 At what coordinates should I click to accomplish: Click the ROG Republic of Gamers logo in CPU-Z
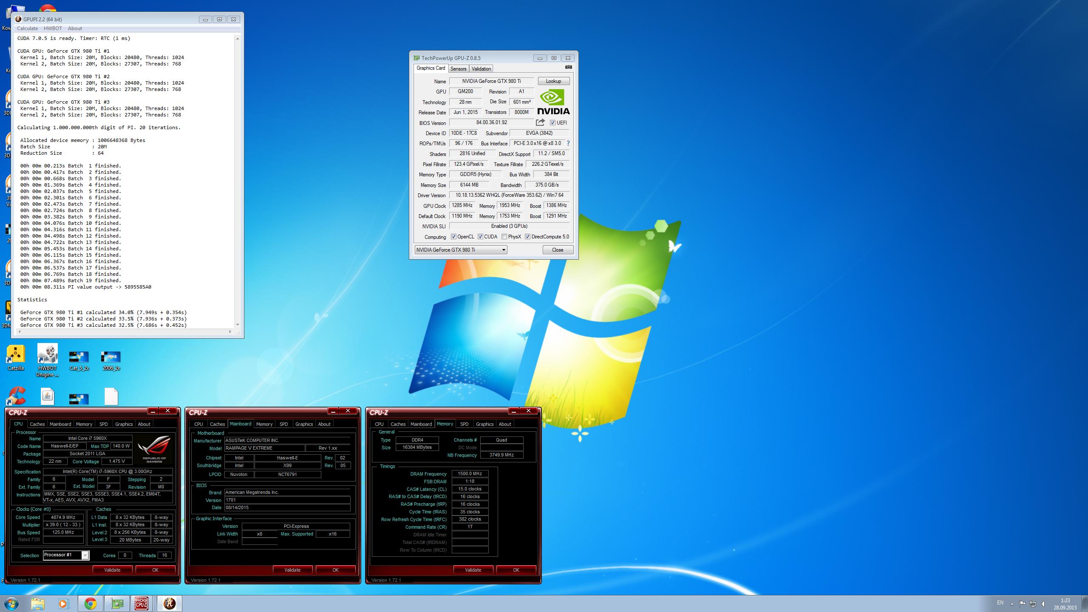[154, 449]
